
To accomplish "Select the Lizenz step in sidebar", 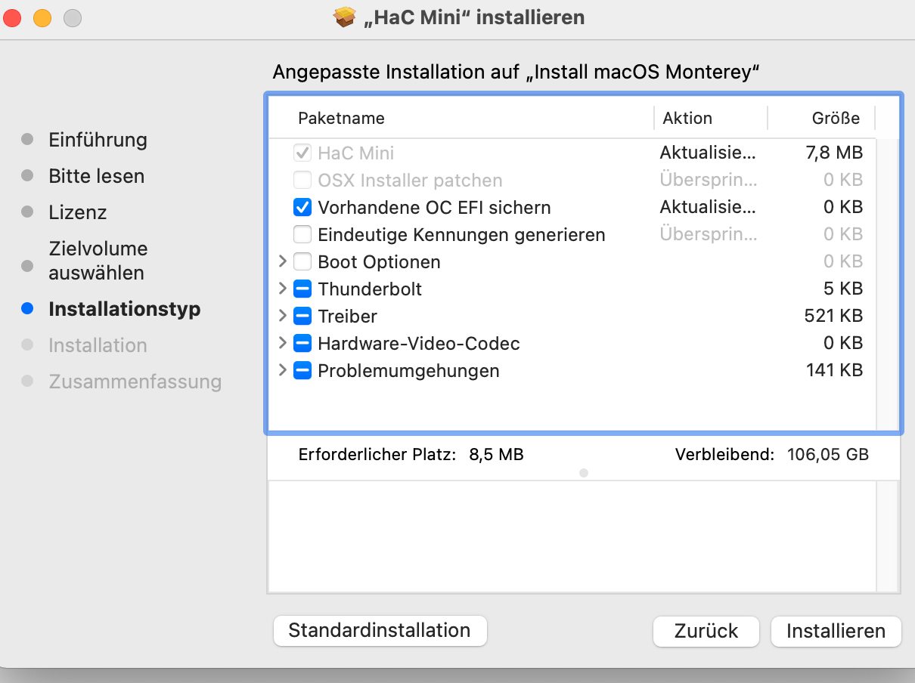I will tap(77, 212).
